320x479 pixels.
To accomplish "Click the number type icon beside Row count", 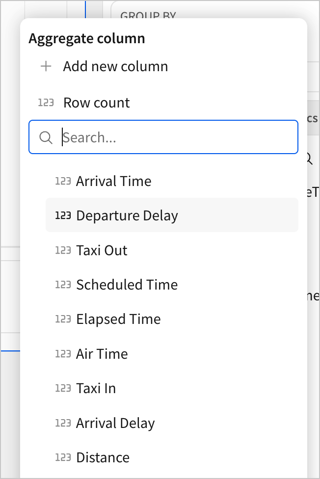I will click(x=46, y=103).
